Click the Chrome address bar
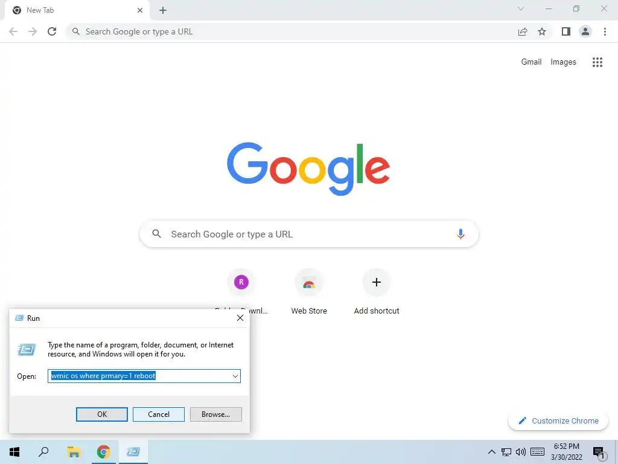 pyautogui.click(x=291, y=31)
